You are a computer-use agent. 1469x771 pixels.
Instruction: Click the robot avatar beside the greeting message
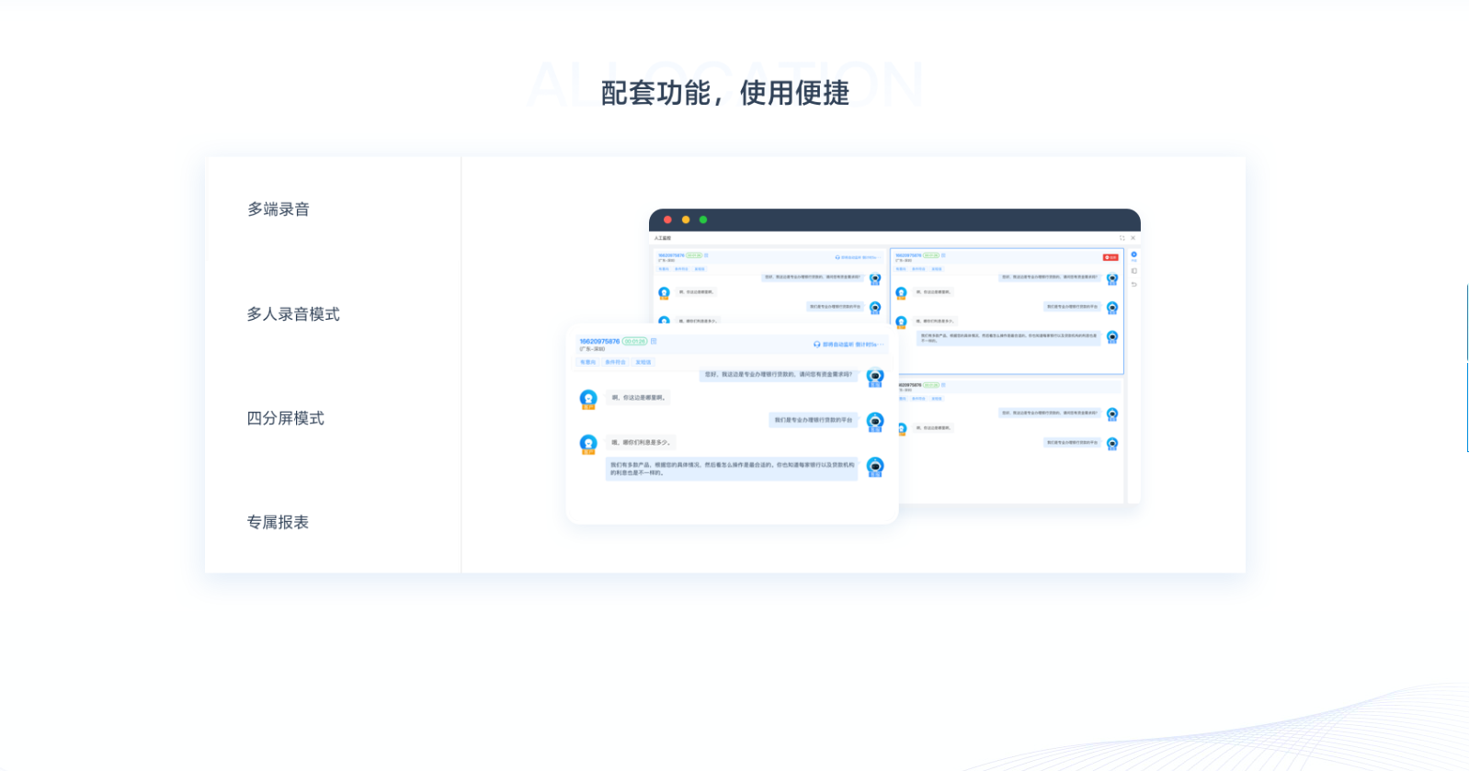(x=875, y=376)
